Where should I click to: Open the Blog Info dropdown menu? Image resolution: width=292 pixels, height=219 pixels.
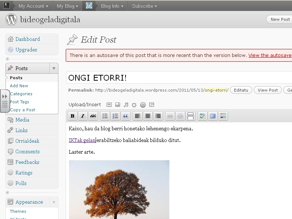pyautogui.click(x=112, y=6)
